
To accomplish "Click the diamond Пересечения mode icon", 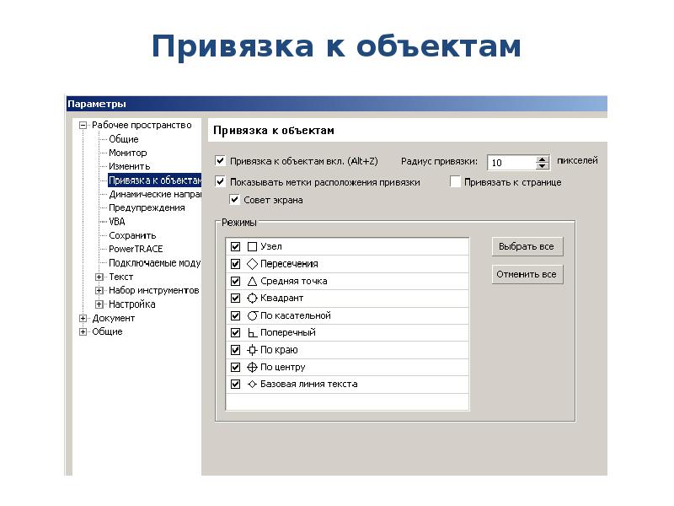I will [252, 264].
